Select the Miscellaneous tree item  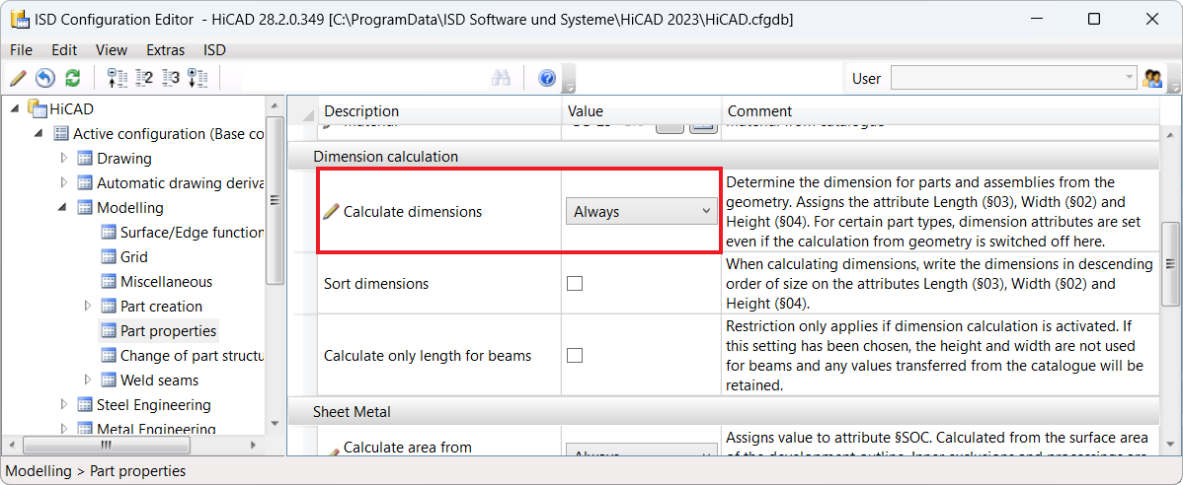(x=166, y=282)
